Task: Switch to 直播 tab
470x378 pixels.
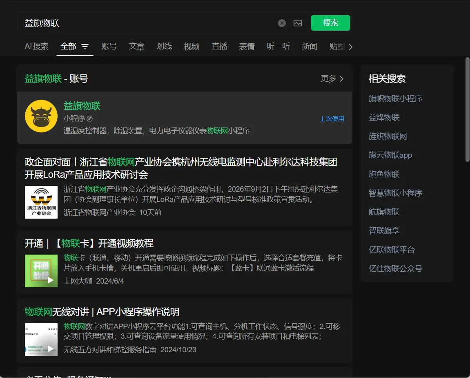Action: point(219,46)
